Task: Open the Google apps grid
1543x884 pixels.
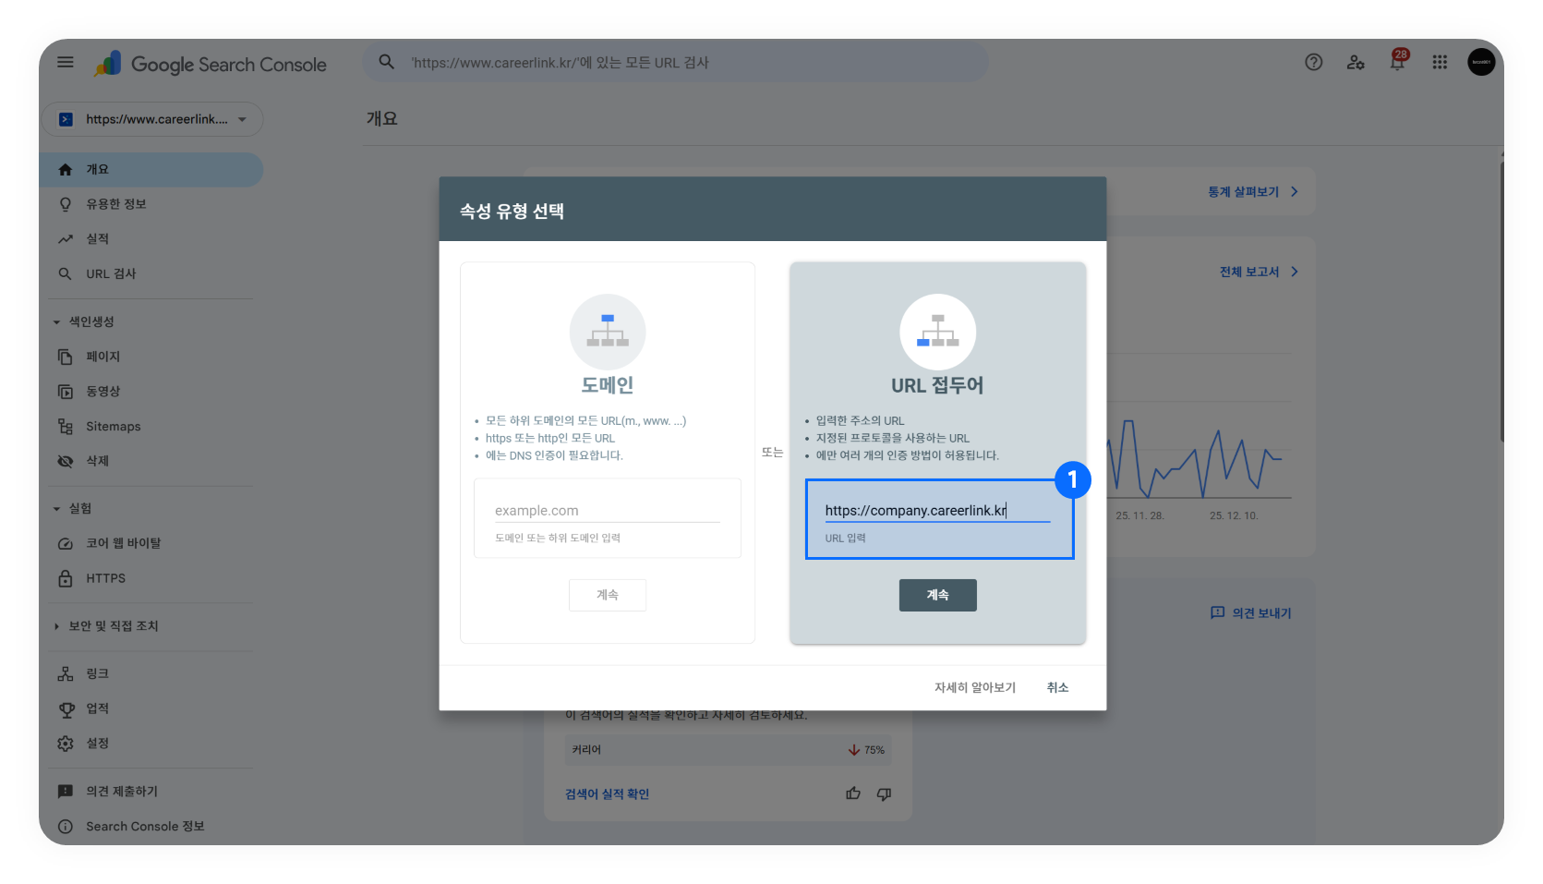Action: (1440, 62)
